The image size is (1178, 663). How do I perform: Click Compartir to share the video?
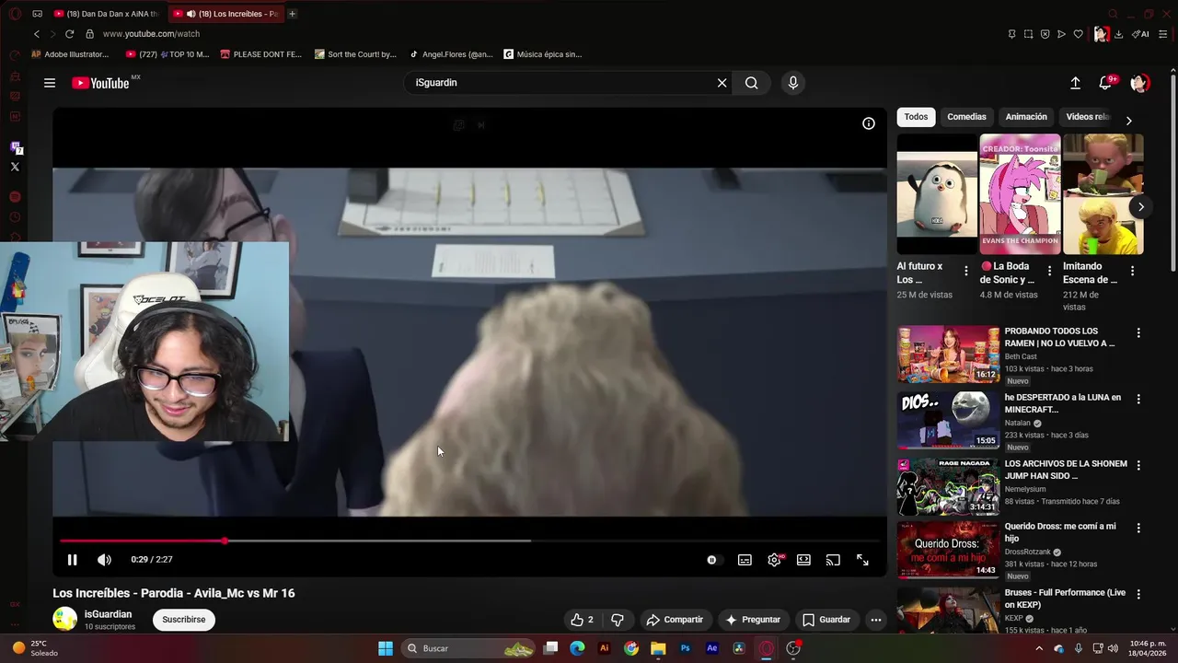[x=675, y=620]
